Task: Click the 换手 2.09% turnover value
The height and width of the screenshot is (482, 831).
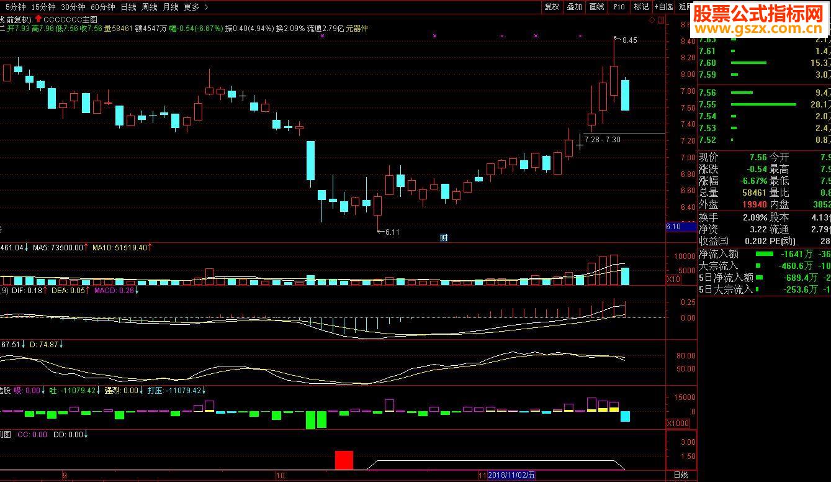Action: pyautogui.click(x=755, y=217)
